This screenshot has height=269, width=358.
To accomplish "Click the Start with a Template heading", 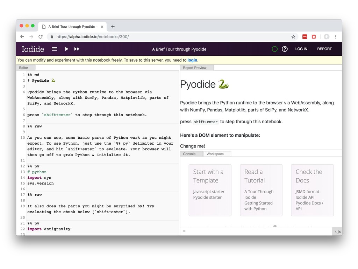I will tap(208, 176).
